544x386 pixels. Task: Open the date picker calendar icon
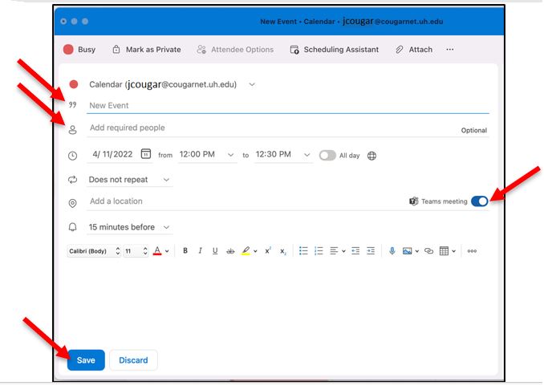click(145, 154)
